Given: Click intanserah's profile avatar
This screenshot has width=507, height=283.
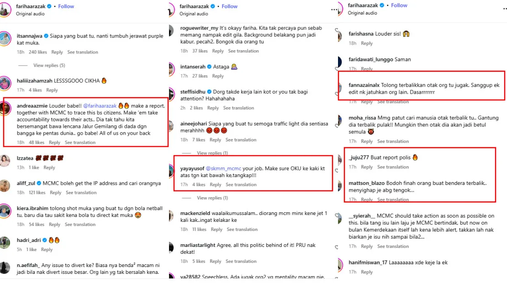Looking at the screenshot, I should click(170, 69).
